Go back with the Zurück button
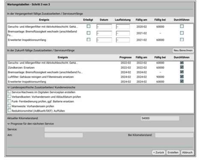Image resolution: width=214 pixels, height=160 pixels. coord(158,152)
